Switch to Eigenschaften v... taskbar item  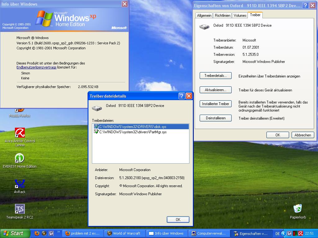coord(251,233)
